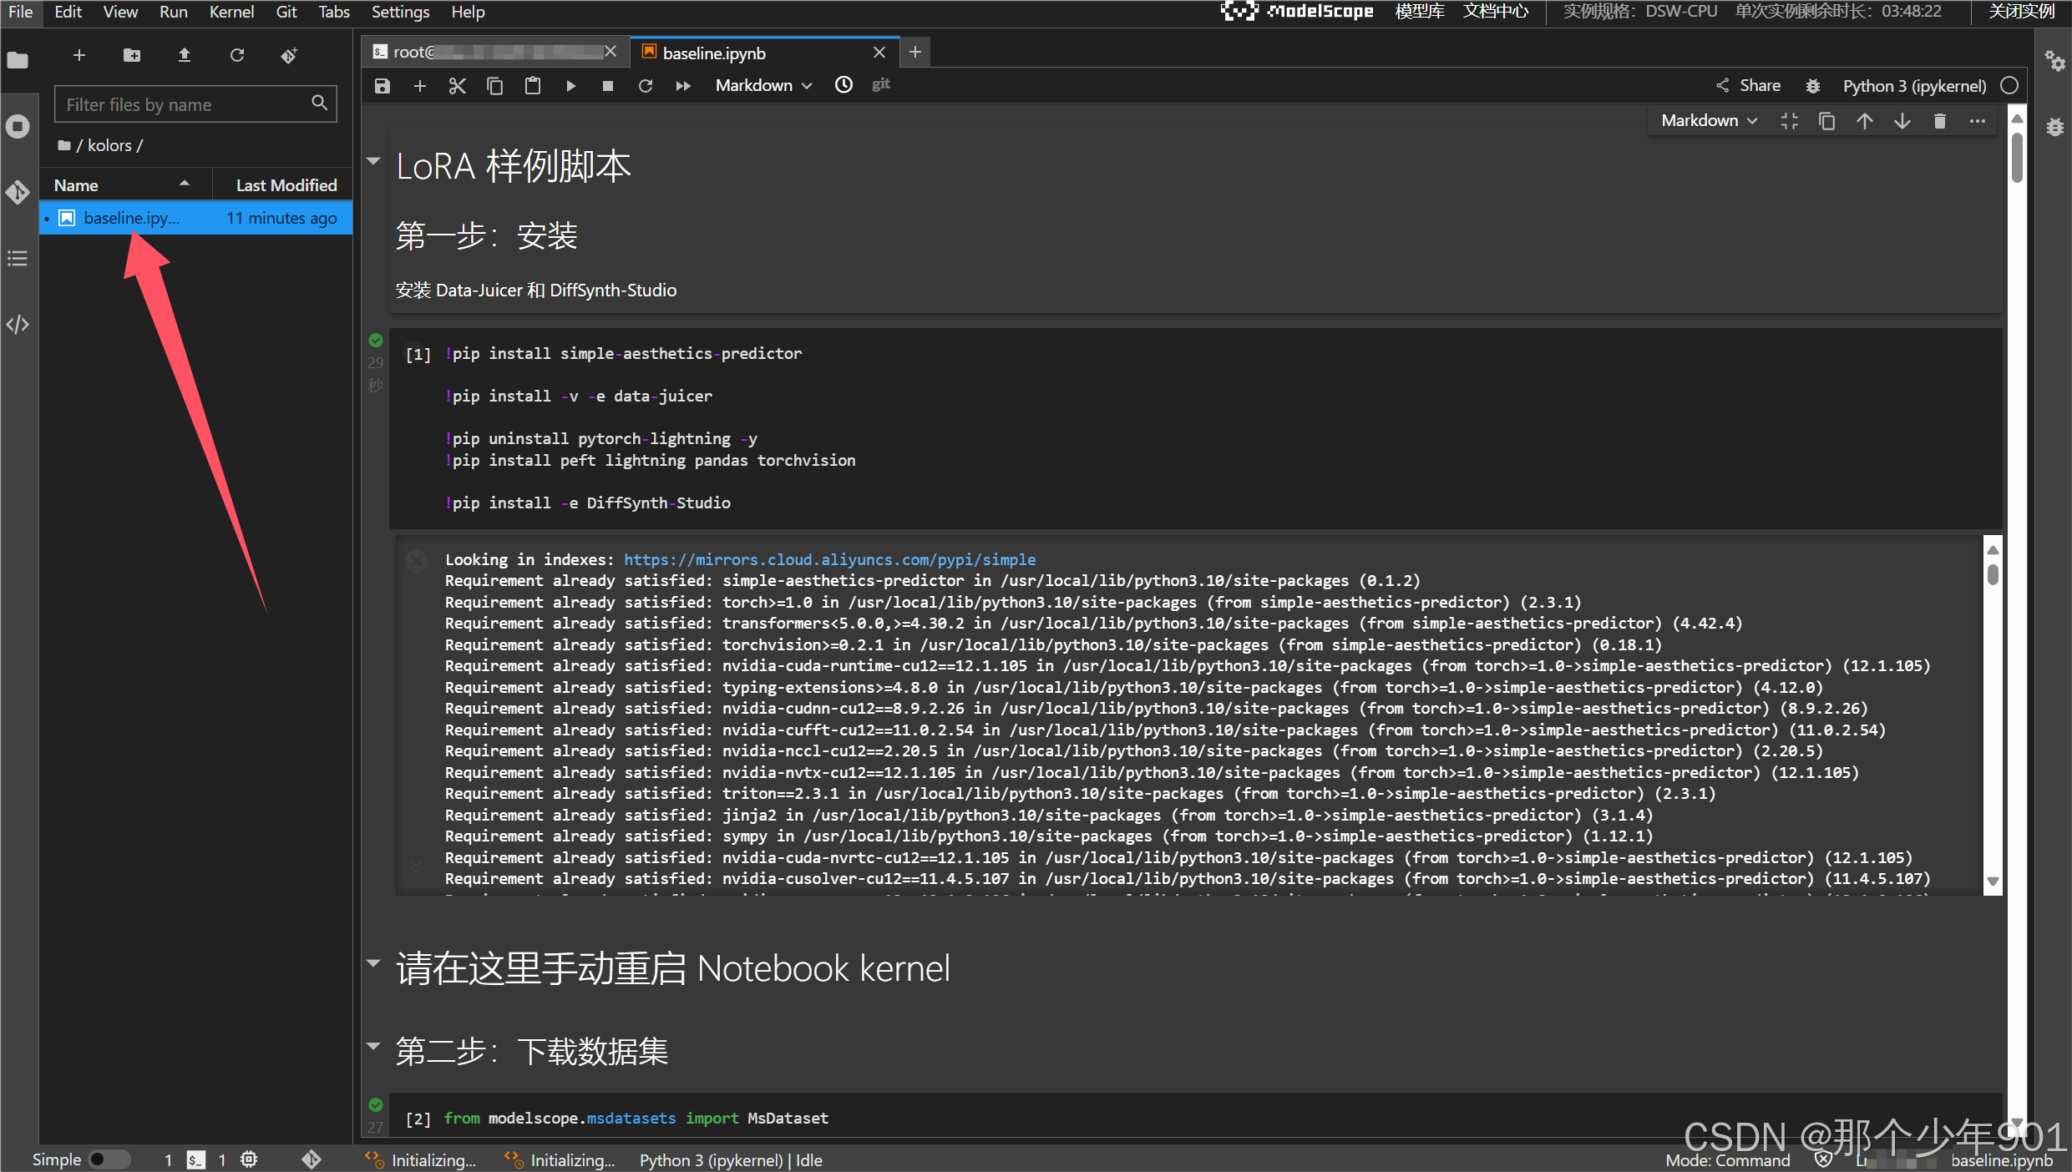Screen dimensions: 2072x1172
Task: Save the notebook with disk icon
Action: [x=382, y=86]
